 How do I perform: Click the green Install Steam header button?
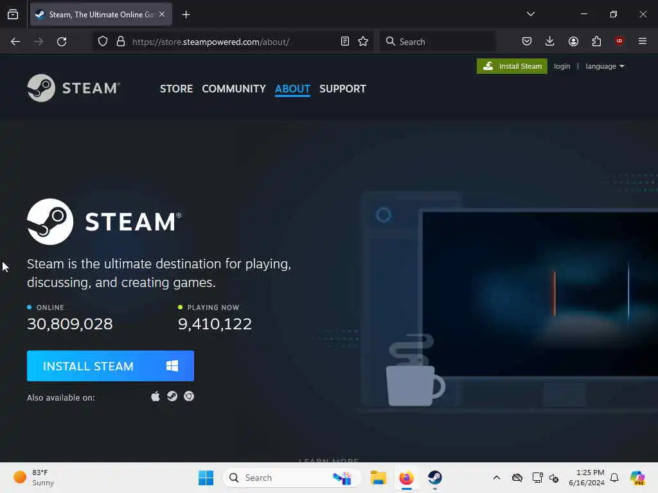512,66
